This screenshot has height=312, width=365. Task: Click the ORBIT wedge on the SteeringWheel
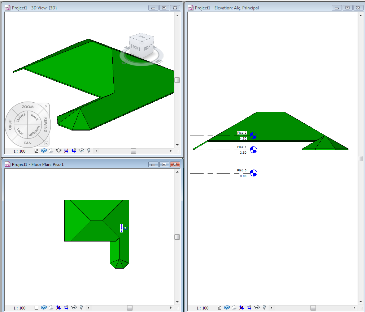tap(10, 124)
